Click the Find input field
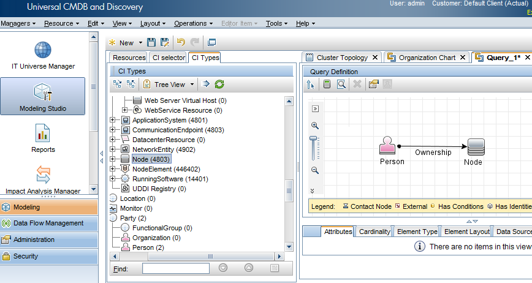 pos(176,268)
